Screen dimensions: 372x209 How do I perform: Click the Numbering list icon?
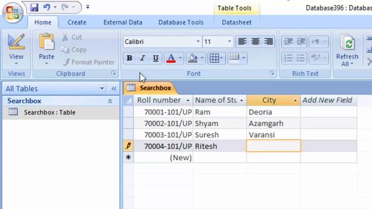coord(288,58)
